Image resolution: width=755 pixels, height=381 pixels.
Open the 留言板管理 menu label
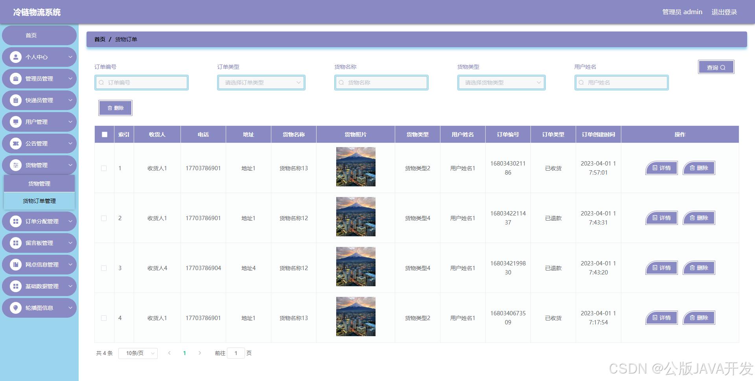point(39,243)
